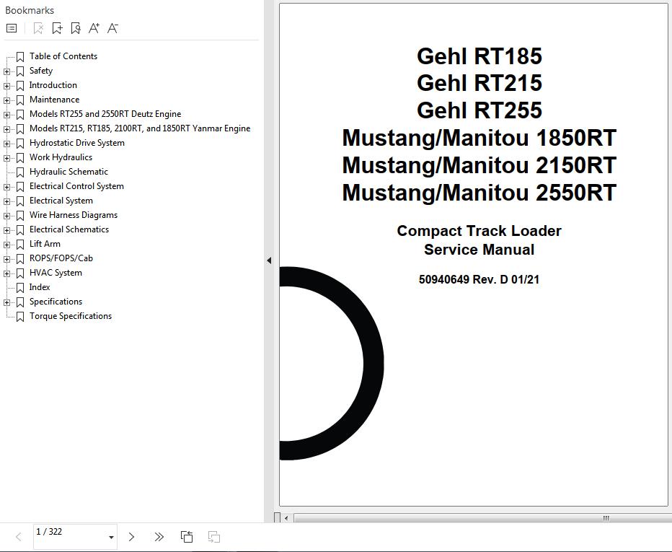Screen dimensions: 672x552
Task: Expand the Electrical Schematics bookmark
Action: pyautogui.click(x=7, y=230)
